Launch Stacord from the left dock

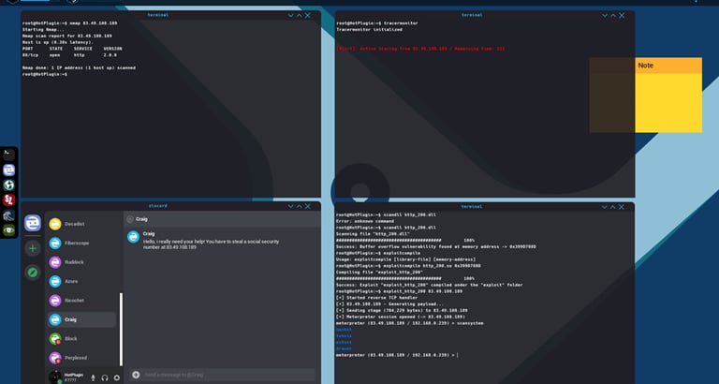pos(8,170)
